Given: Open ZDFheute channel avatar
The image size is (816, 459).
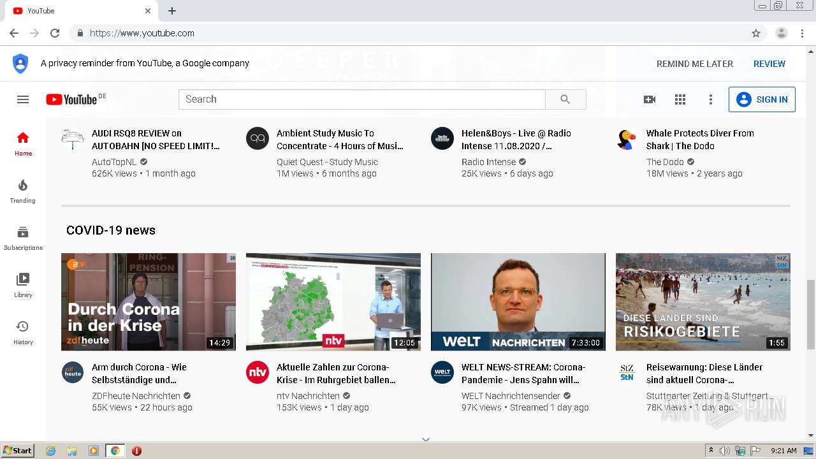Looking at the screenshot, I should point(73,372).
